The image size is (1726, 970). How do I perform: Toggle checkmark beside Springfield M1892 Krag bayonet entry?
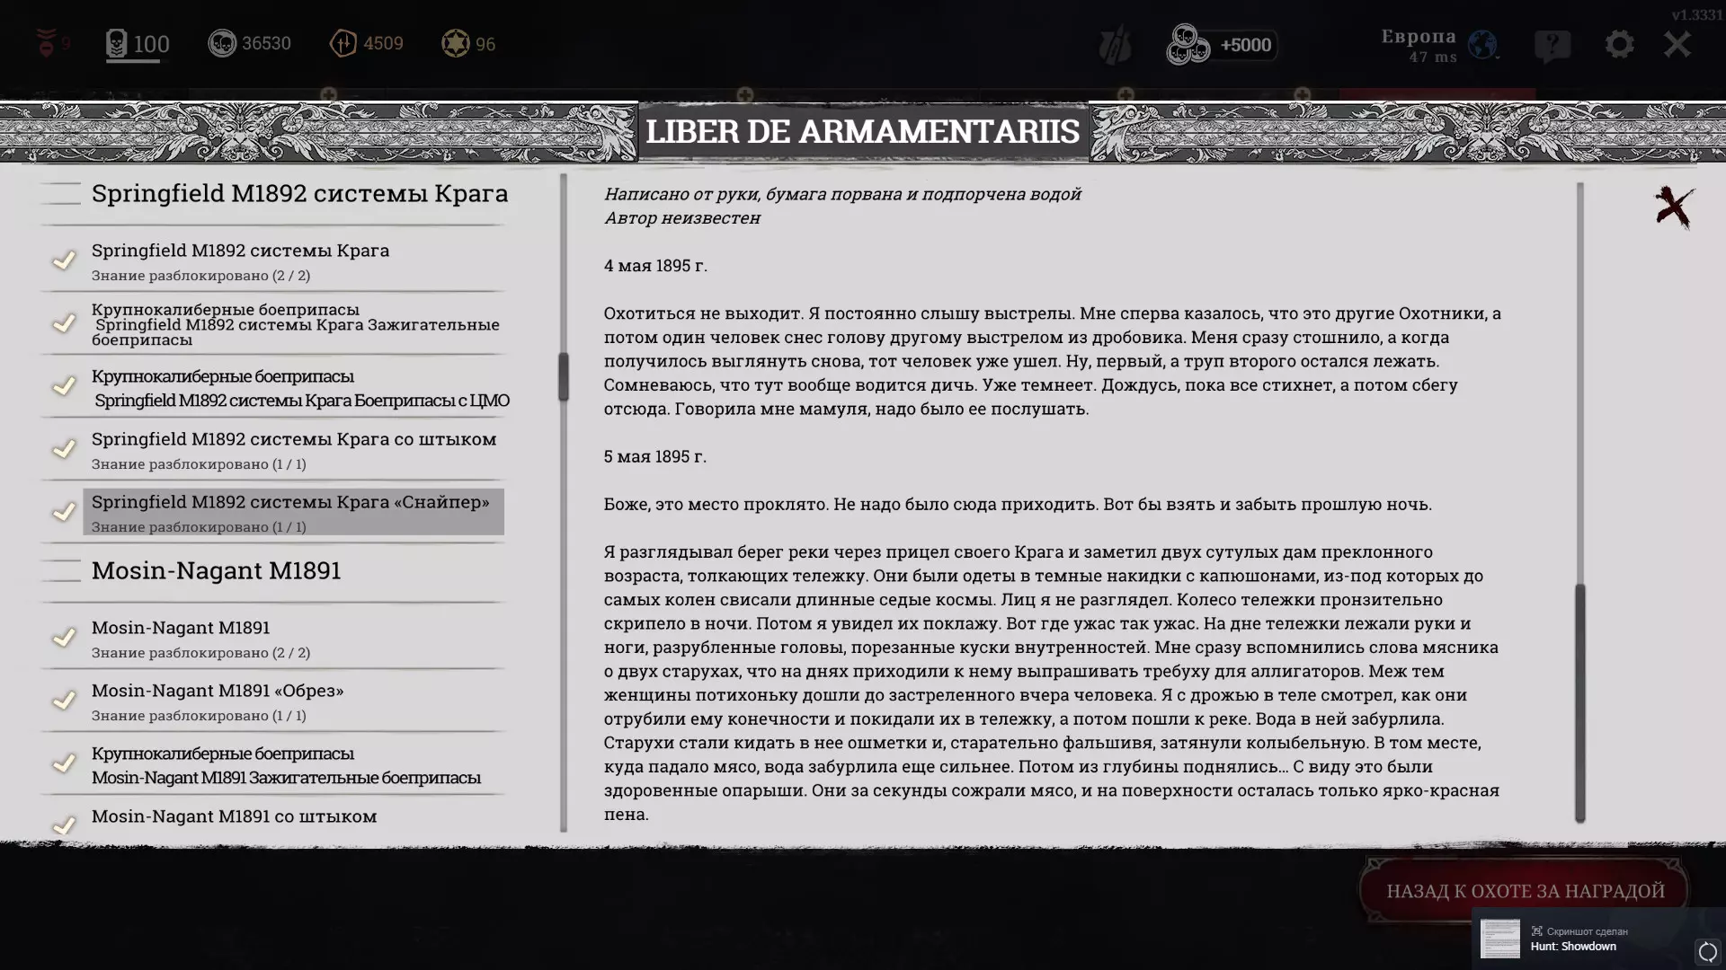point(64,449)
